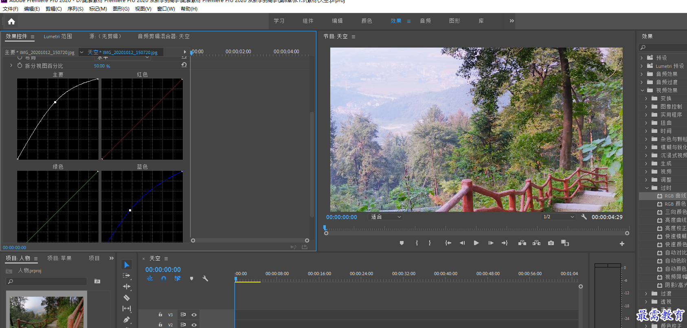The width and height of the screenshot is (687, 328).
Task: Switch to the 颜色 workspace tab
Action: [x=367, y=21]
